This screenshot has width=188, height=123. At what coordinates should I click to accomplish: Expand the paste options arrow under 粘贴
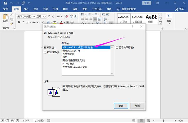6,24
